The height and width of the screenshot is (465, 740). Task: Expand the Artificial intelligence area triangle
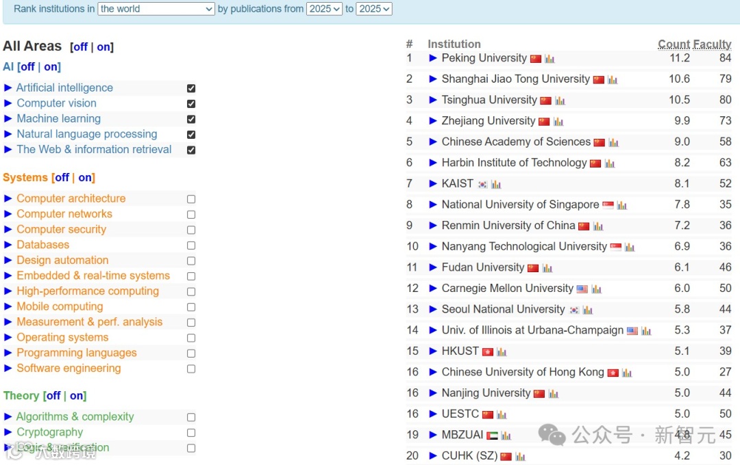[8, 88]
